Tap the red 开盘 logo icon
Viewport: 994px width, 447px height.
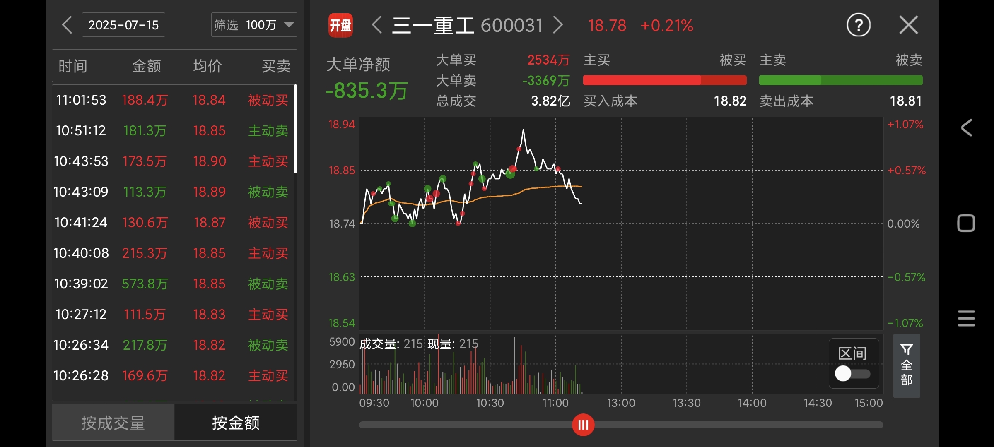340,25
